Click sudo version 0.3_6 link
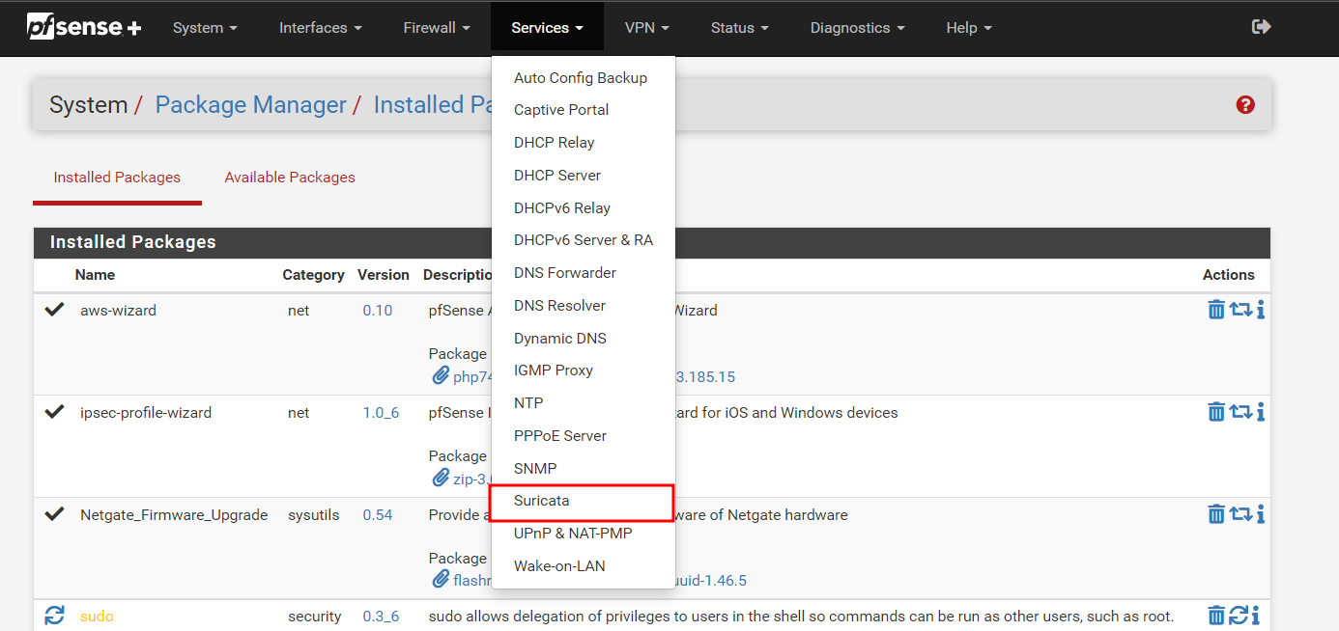 [x=381, y=617]
